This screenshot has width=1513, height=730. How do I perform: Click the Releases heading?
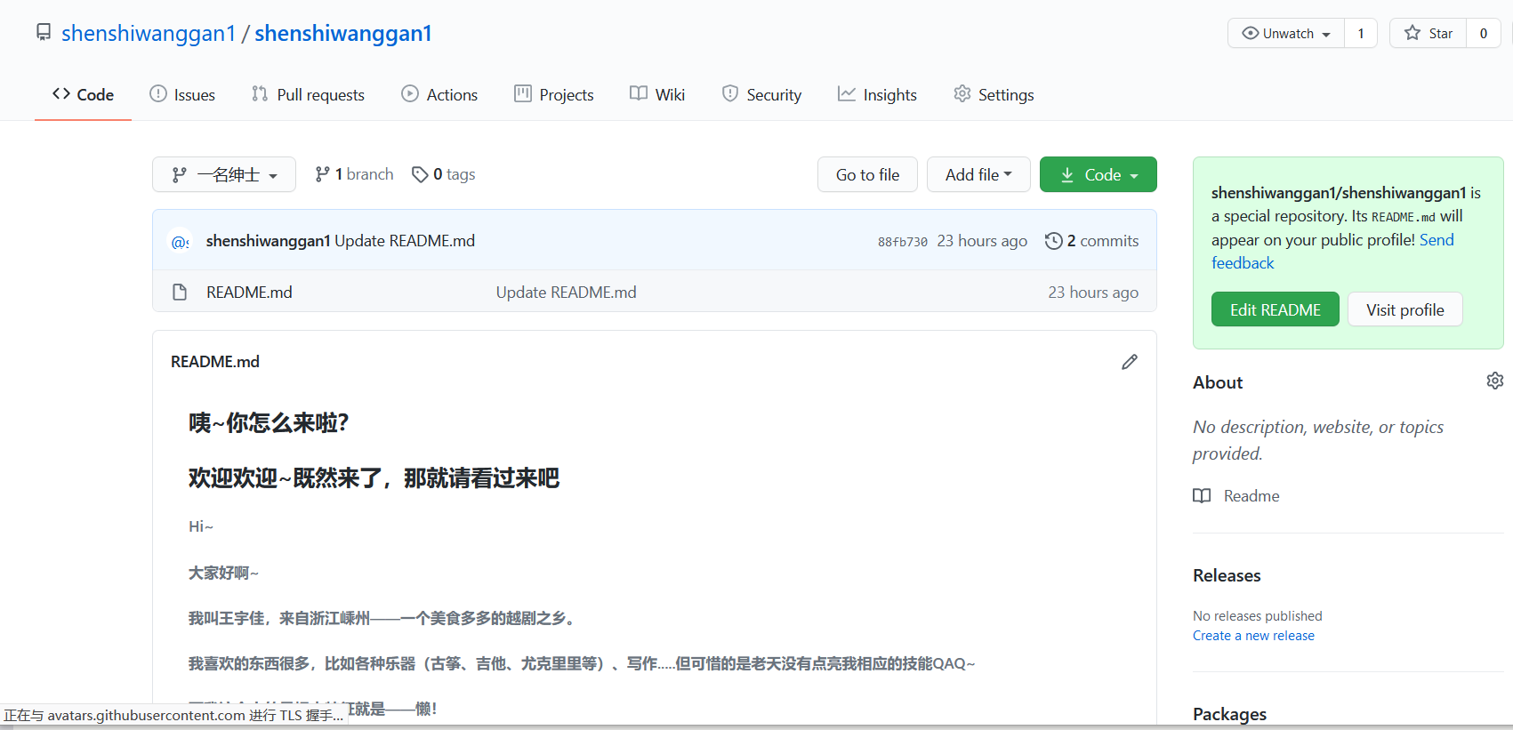pyautogui.click(x=1227, y=575)
